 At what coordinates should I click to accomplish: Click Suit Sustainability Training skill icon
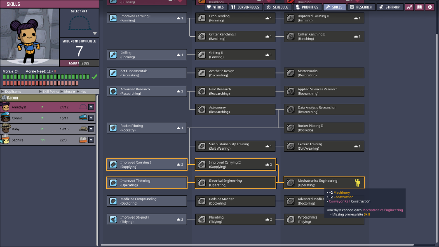pyautogui.click(x=202, y=146)
